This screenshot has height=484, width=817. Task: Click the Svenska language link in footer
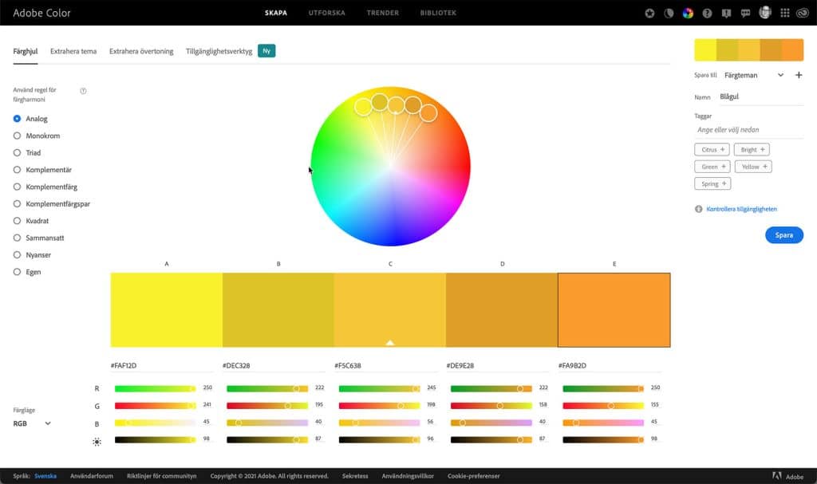click(x=45, y=476)
